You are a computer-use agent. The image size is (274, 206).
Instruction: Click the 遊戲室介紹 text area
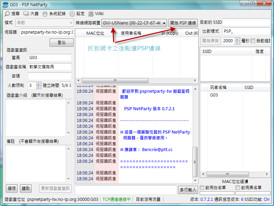tap(36, 118)
